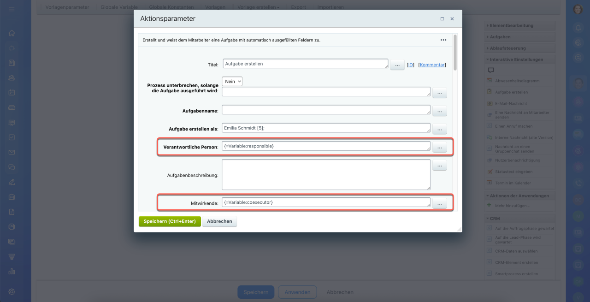Collapse the Interaktive Einstellungen section
590x302 pixels.
(516, 59)
